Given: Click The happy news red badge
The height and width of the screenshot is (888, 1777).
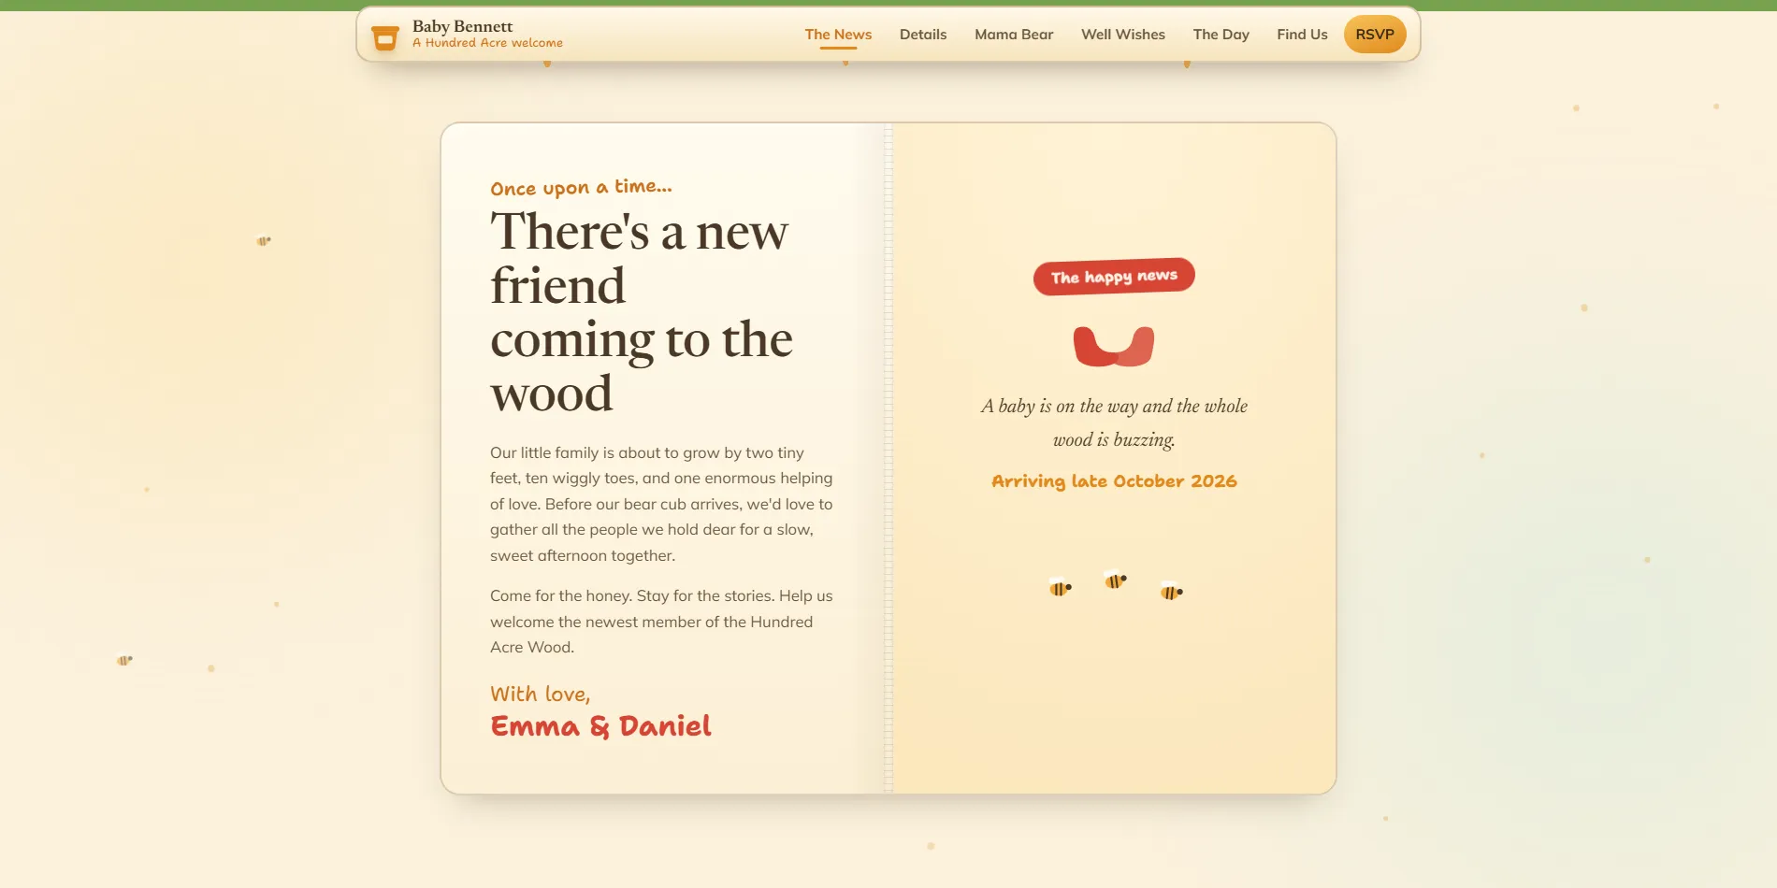Looking at the screenshot, I should [x=1114, y=277].
